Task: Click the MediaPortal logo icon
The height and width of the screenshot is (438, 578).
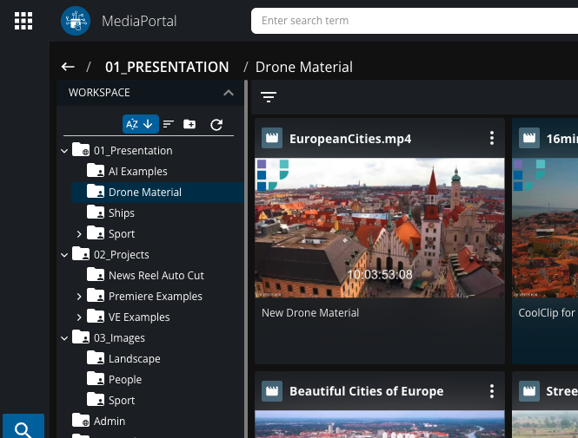Action: click(76, 21)
